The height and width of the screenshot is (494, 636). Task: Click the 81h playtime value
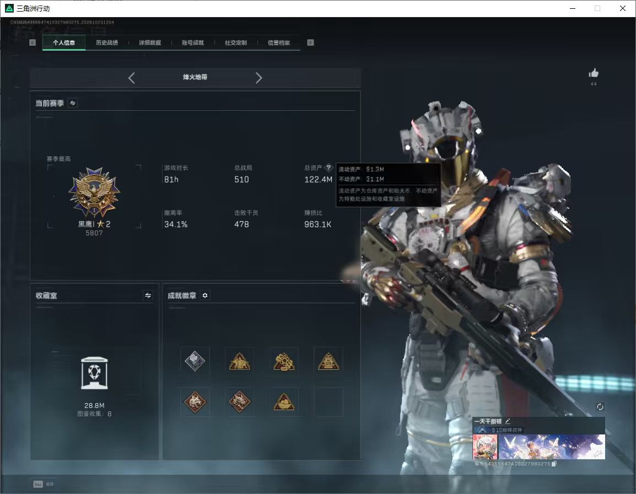[171, 179]
